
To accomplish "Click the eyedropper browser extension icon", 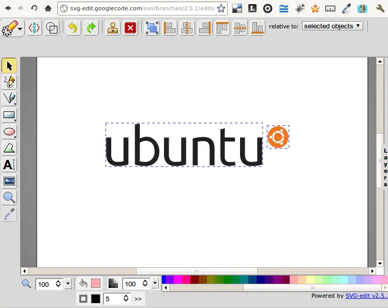I will (347, 8).
